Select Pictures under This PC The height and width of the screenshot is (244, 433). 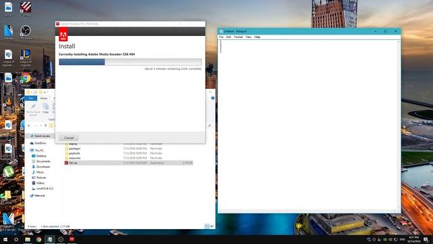click(x=39, y=178)
